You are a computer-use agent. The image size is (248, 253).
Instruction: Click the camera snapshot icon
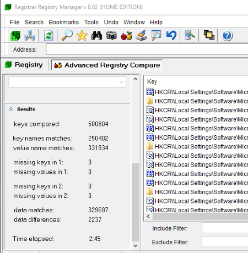click(x=111, y=35)
